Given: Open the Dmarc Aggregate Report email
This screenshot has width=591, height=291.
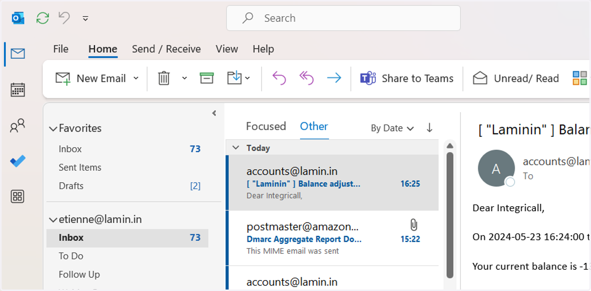Looking at the screenshot, I should 332,238.
